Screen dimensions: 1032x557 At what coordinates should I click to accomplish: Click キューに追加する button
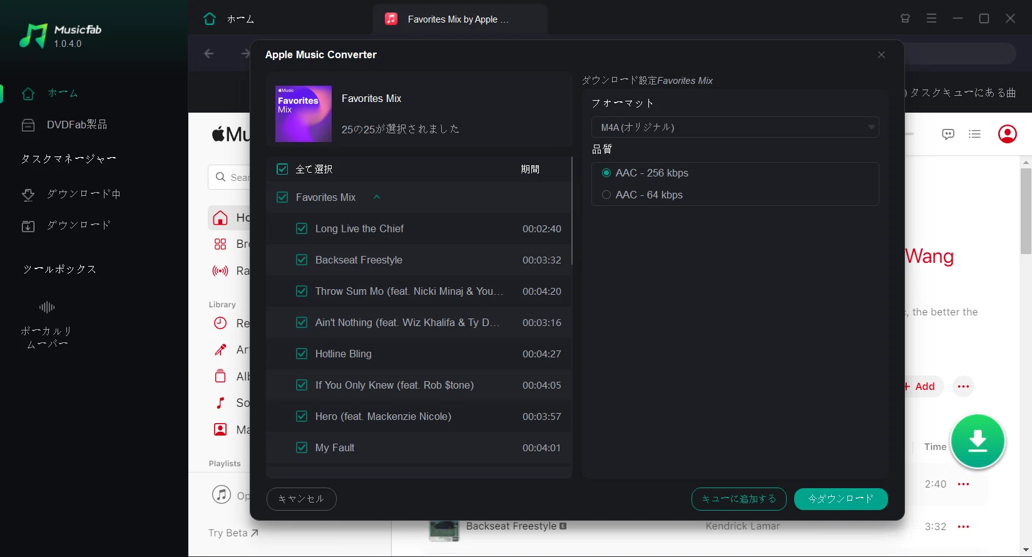coord(738,499)
